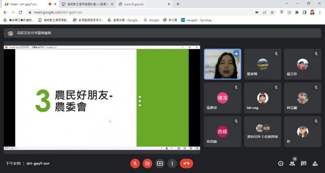The width and height of the screenshot is (325, 173).
Task: Close the Meet tab with its X
Action: tap(55, 4)
